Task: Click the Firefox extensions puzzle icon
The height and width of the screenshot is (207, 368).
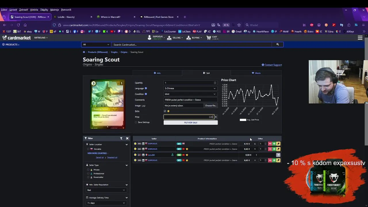Action: [x=349, y=25]
